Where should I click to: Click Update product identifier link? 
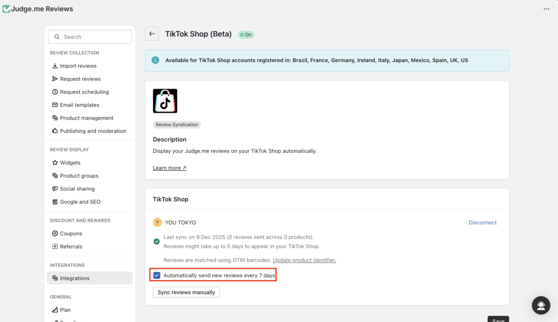[304, 260]
